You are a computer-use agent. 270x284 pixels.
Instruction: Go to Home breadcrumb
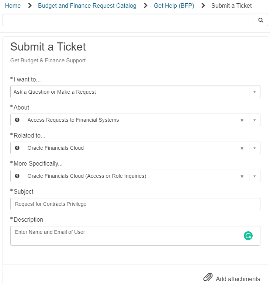point(13,6)
